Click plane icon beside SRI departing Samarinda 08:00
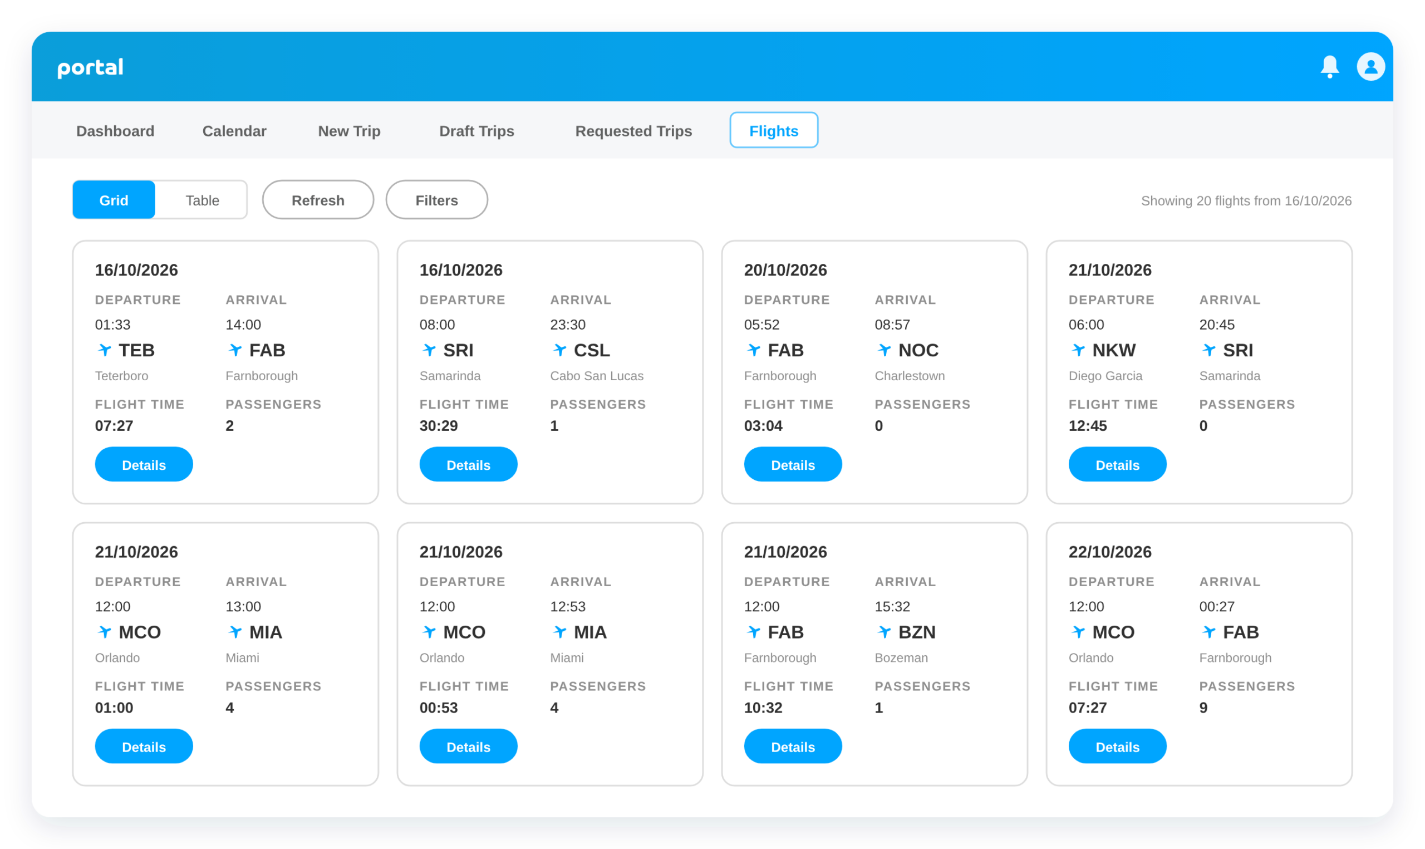This screenshot has width=1425, height=849. pyautogui.click(x=429, y=350)
